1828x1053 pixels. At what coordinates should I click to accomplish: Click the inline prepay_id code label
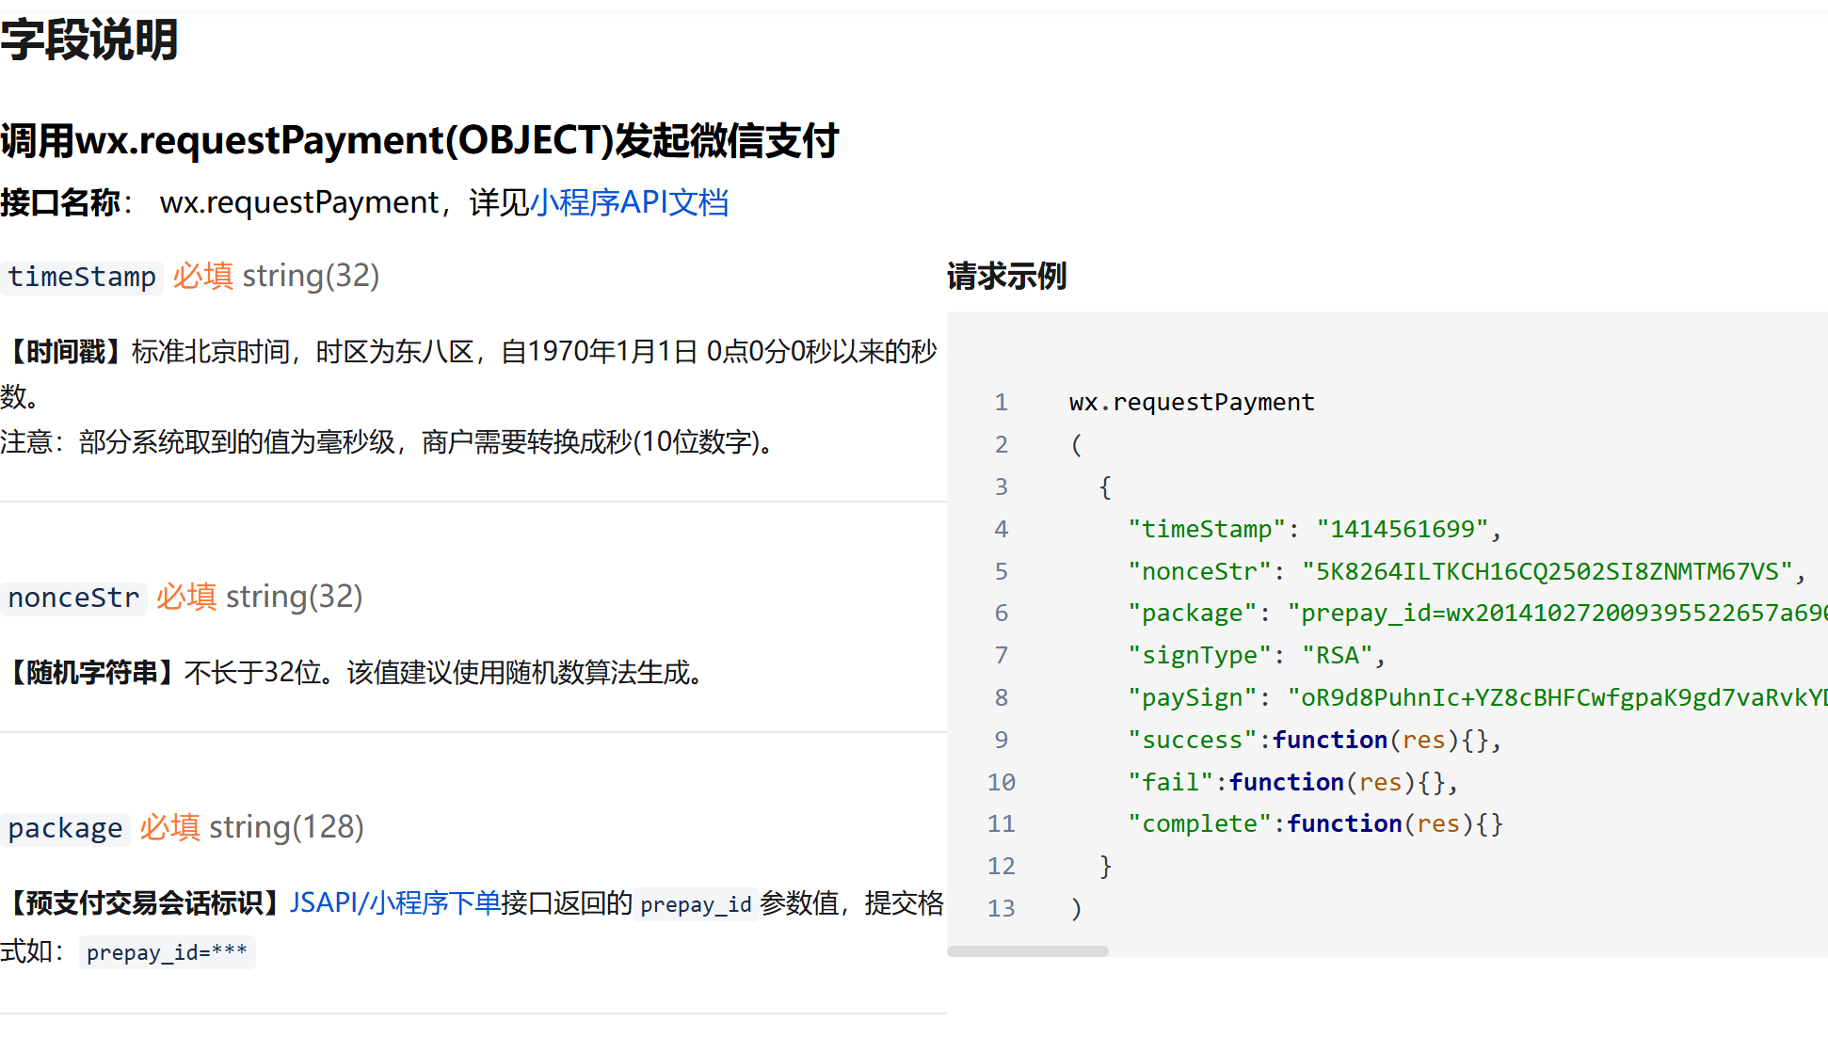696,904
